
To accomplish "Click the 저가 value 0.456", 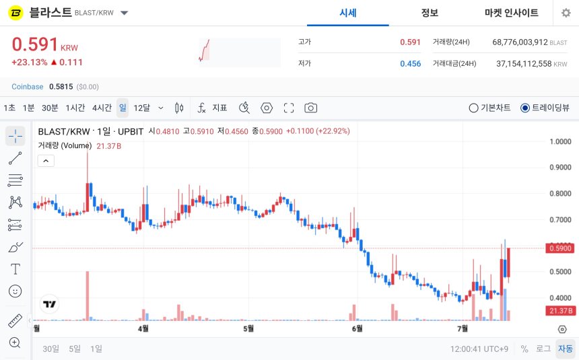I will tap(410, 64).
